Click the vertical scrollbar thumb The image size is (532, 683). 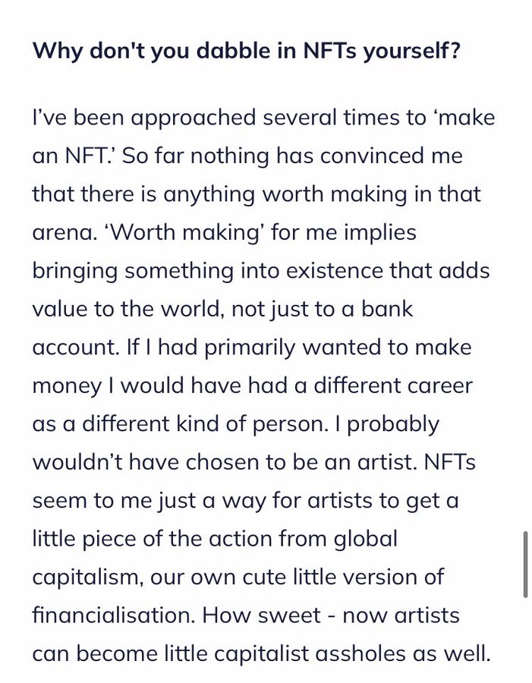click(525, 565)
